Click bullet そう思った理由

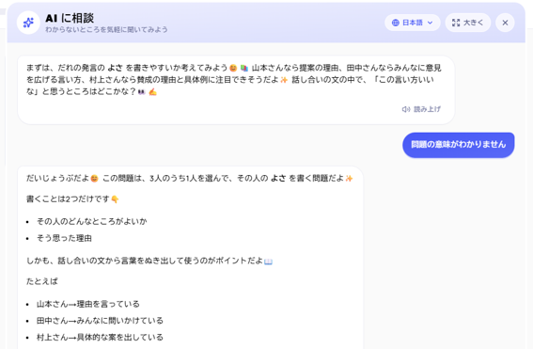point(64,238)
